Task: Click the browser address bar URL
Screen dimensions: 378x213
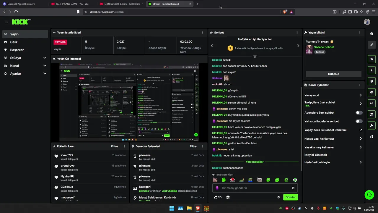Action: 107,12
